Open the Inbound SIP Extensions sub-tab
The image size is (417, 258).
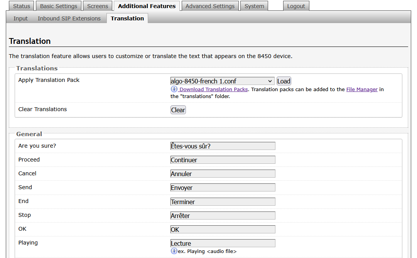[69, 18]
